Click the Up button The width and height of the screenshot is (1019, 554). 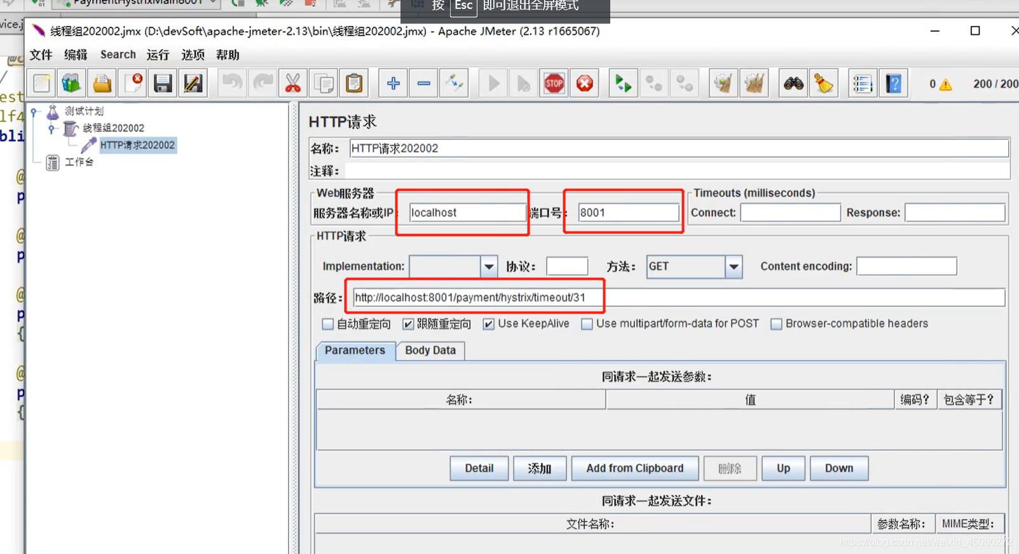[783, 468]
